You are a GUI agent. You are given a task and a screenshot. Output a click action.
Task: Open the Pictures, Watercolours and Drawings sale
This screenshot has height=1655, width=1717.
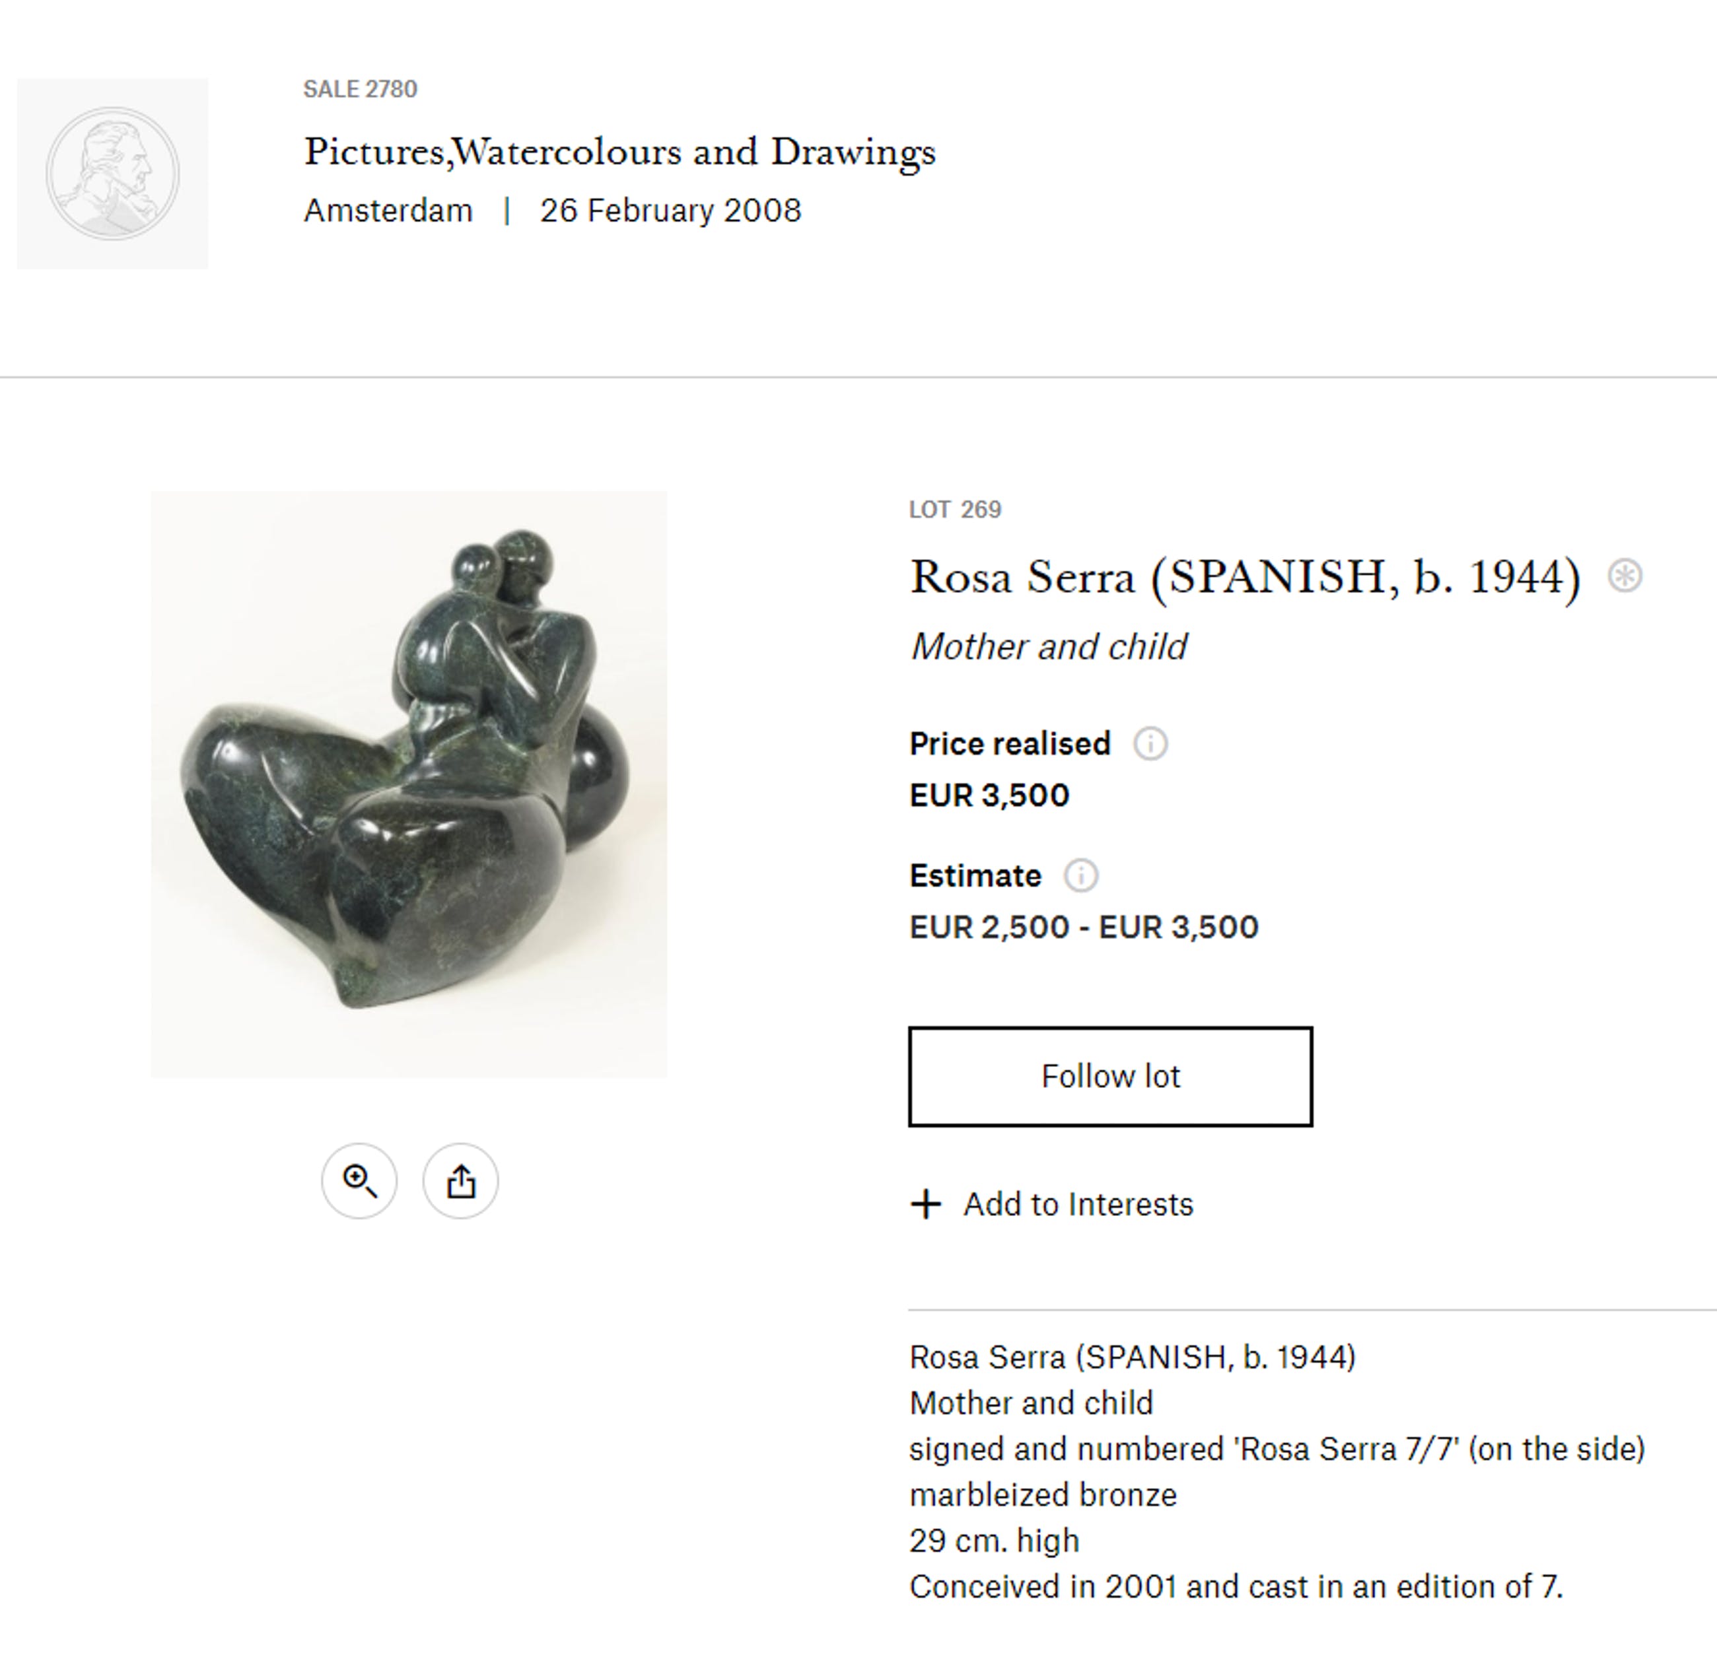(x=619, y=151)
